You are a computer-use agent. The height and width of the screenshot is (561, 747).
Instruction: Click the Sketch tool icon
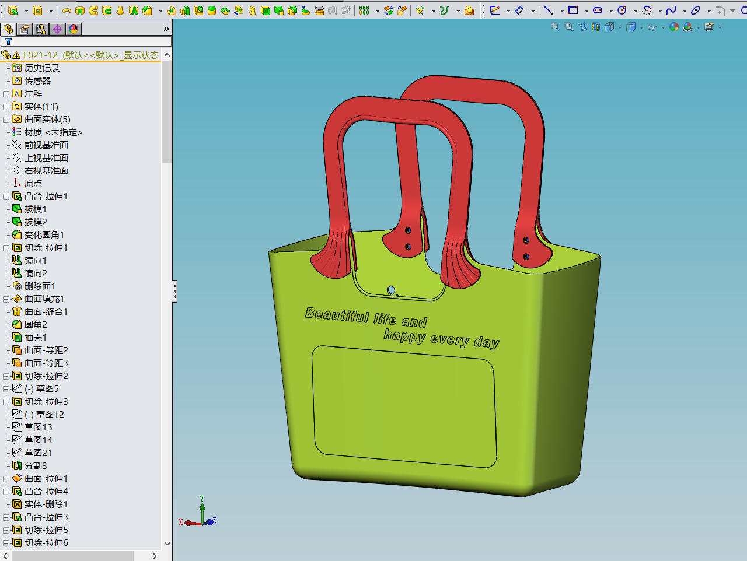[495, 10]
